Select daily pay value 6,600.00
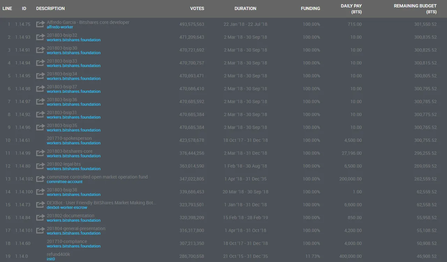The image size is (447, 262). pos(353,205)
